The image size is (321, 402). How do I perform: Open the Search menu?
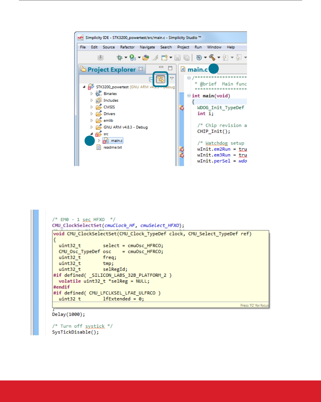166,47
